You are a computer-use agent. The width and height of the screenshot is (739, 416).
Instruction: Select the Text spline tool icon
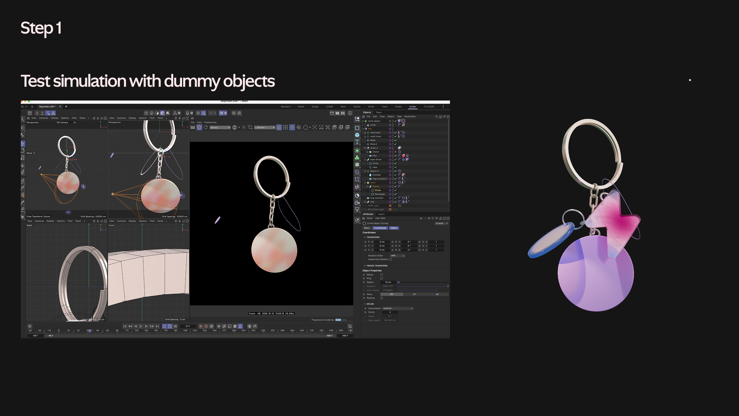pyautogui.click(x=357, y=142)
